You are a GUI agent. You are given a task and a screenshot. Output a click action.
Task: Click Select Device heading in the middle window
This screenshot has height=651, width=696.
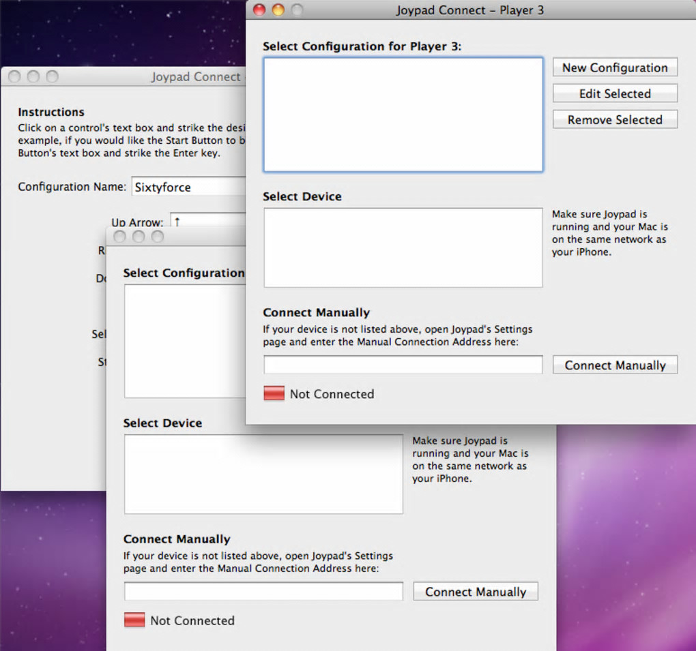tap(162, 423)
